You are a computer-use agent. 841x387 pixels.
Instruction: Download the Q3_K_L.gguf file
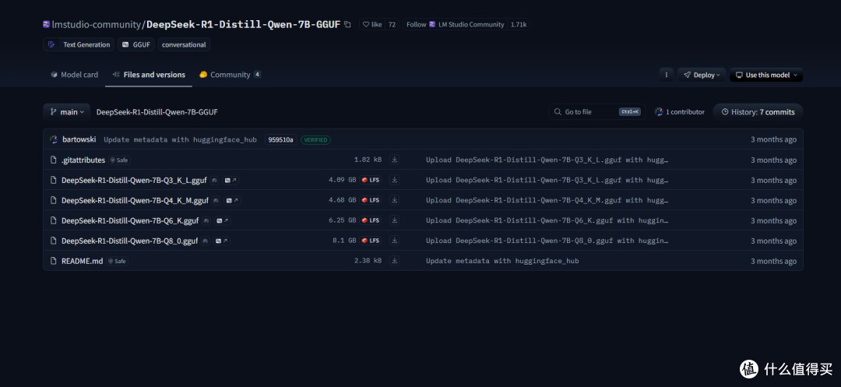point(394,180)
